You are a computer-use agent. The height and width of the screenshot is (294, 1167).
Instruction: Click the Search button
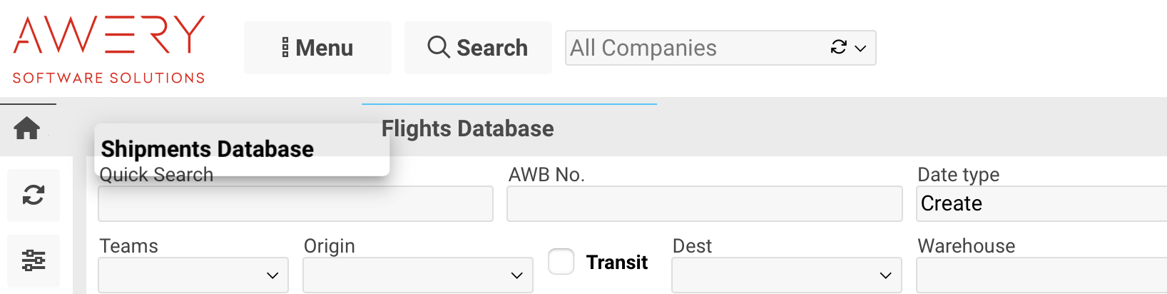click(478, 48)
